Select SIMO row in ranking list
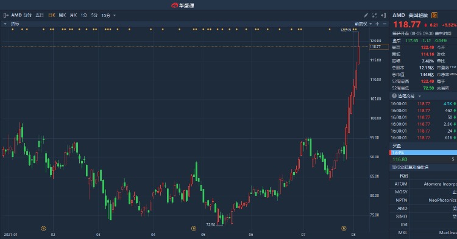 click(423, 216)
